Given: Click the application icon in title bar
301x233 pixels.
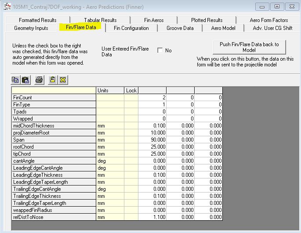Looking at the screenshot, I should pos(6,6).
